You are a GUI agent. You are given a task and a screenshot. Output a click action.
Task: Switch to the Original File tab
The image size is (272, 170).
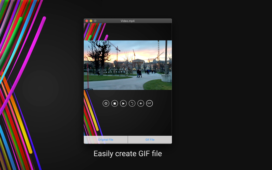point(106,140)
